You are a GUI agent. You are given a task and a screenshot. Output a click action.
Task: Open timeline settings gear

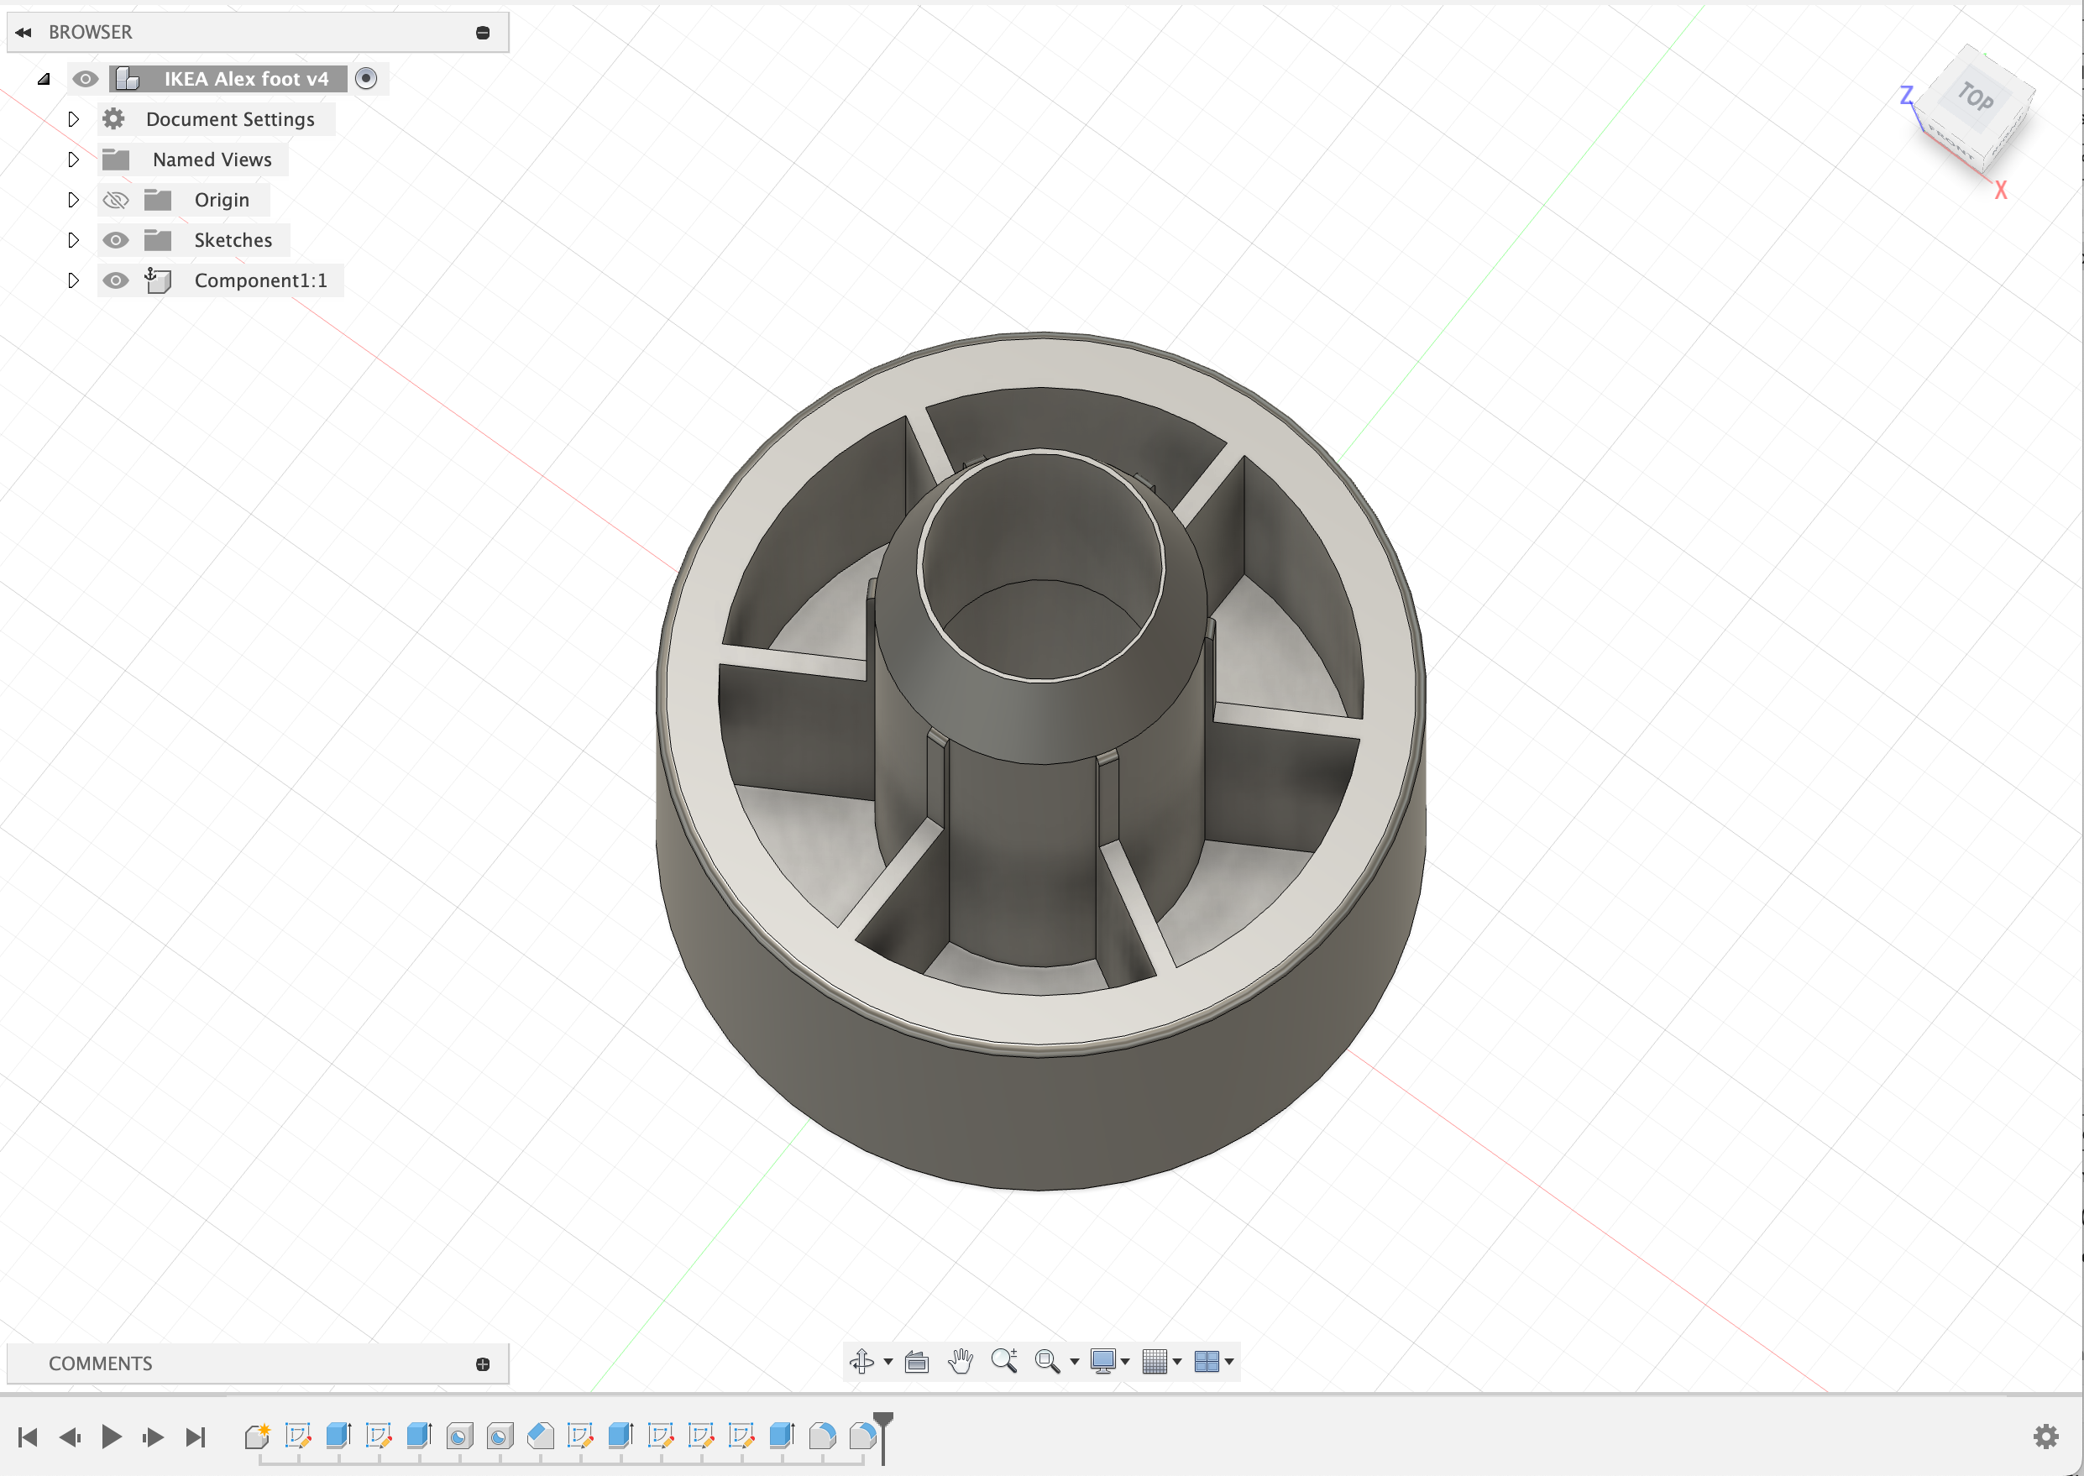click(2046, 1436)
